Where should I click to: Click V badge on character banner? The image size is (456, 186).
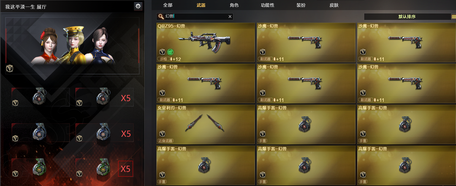coord(9,68)
